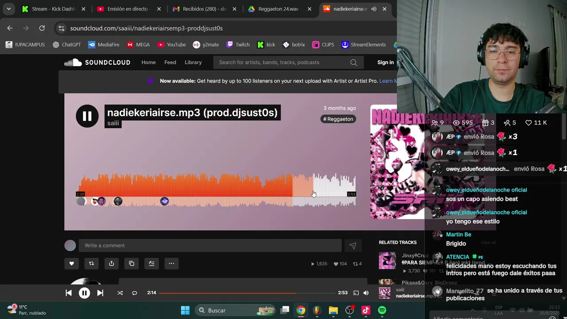Mute the SoundCloud tab with the speaker icon
Image resolution: width=567 pixels, height=319 pixels.
(x=374, y=9)
